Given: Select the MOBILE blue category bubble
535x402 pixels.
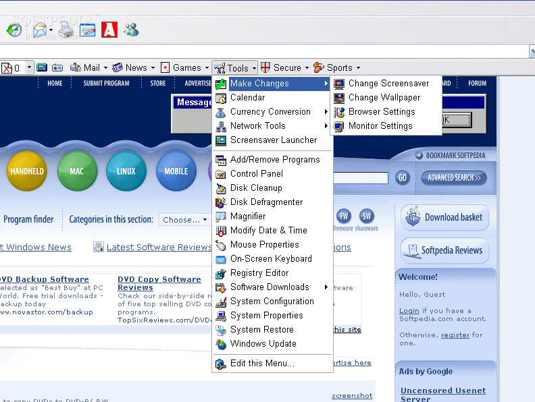Looking at the screenshot, I should (176, 171).
